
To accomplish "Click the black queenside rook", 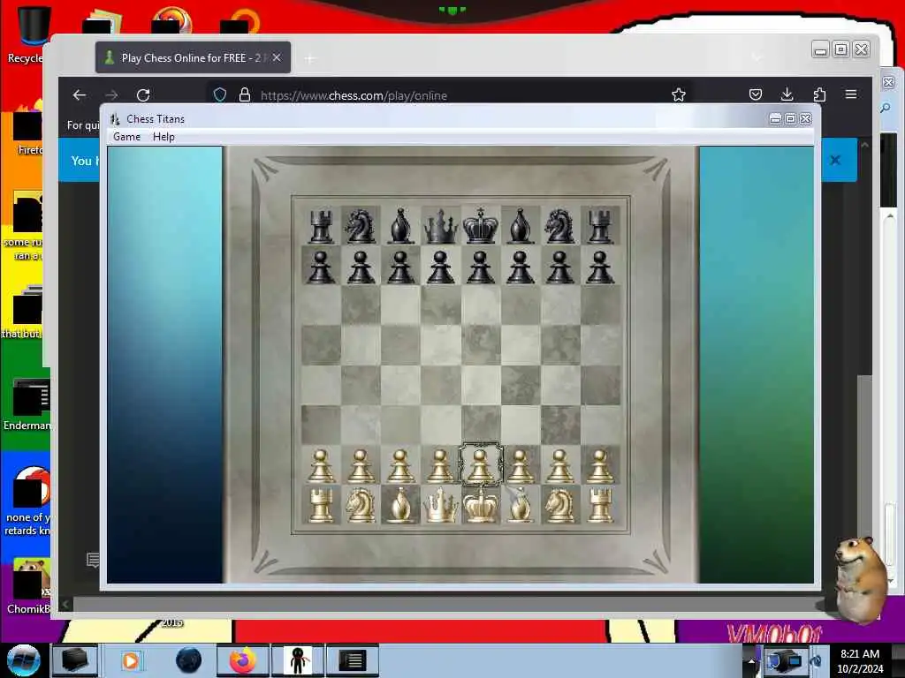I will pos(321,226).
